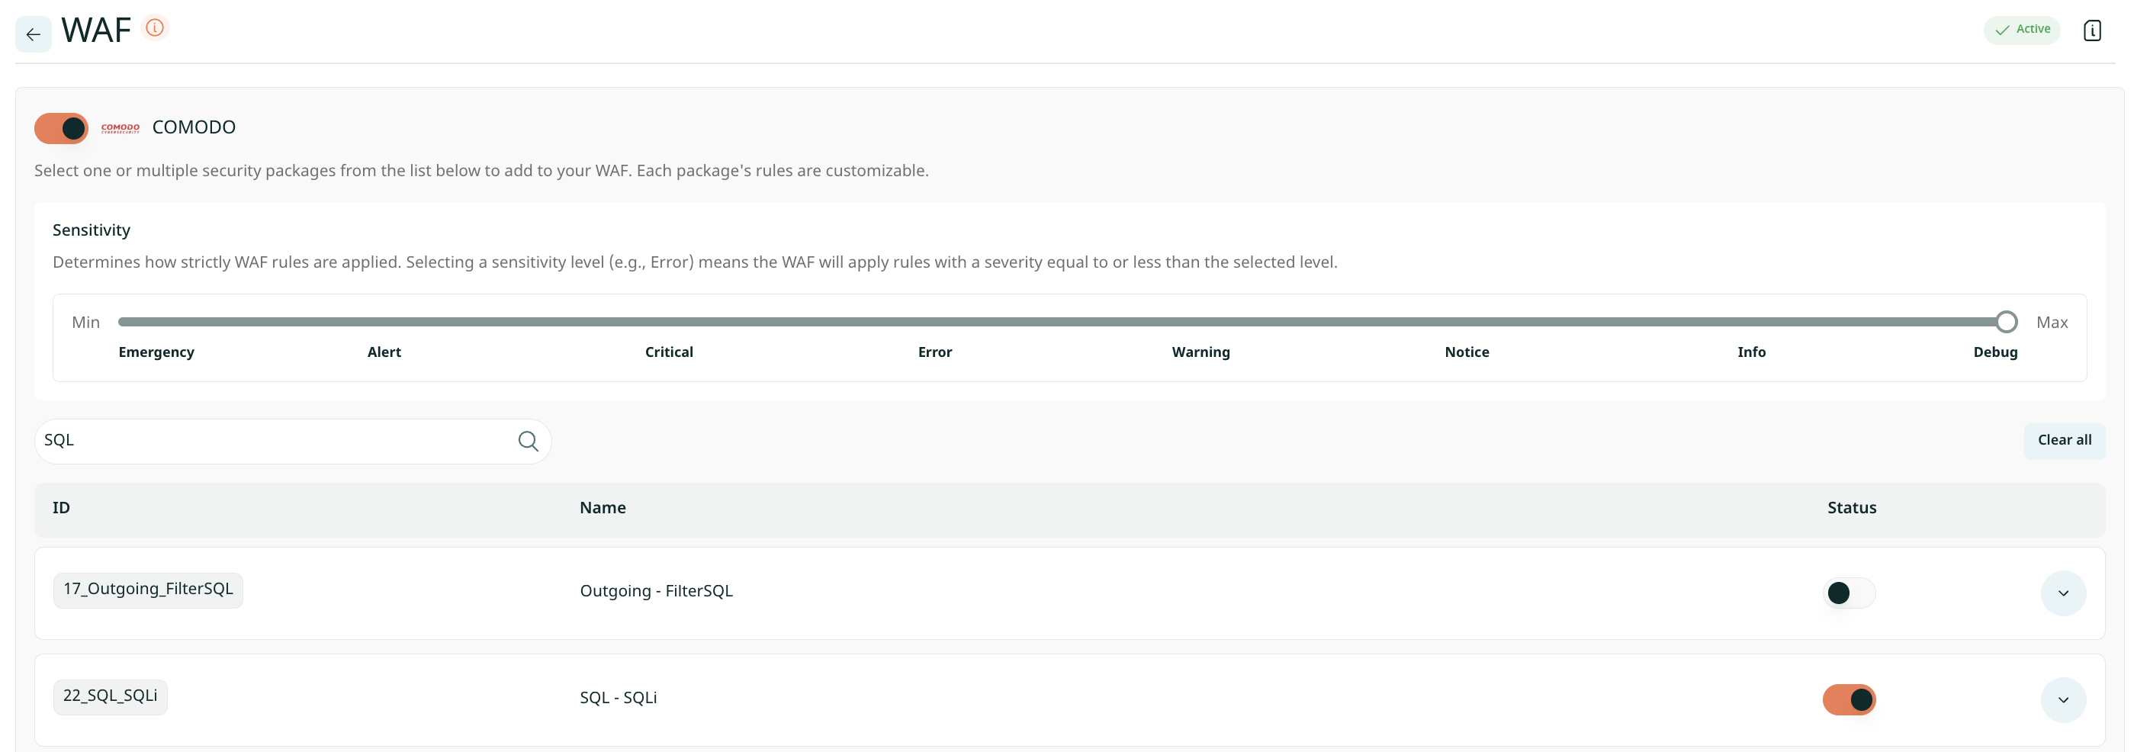The width and height of the screenshot is (2134, 752).
Task: Click the search magnifier icon
Action: (528, 441)
